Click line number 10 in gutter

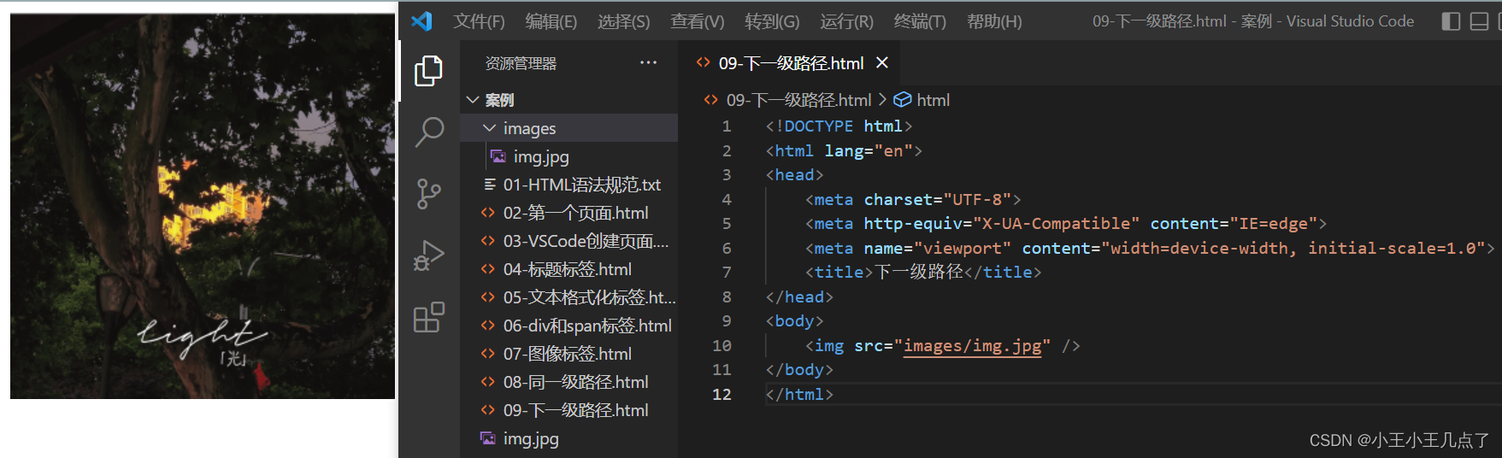tap(722, 346)
